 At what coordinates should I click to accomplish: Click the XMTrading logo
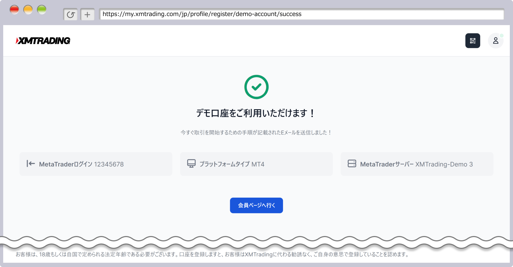click(x=43, y=41)
